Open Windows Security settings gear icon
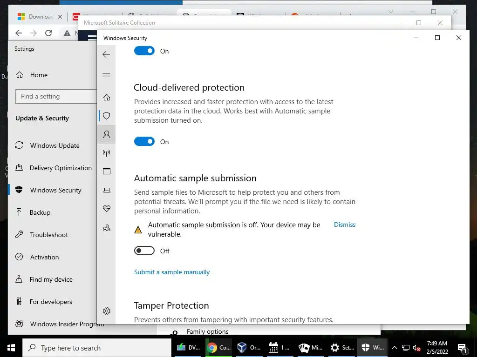Image resolution: width=477 pixels, height=357 pixels. point(107,311)
